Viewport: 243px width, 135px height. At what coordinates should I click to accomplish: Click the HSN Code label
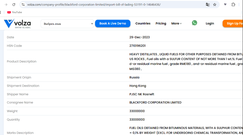point(14,46)
